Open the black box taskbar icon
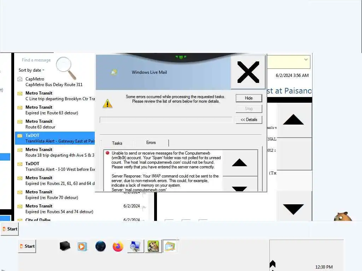 (x=65, y=246)
